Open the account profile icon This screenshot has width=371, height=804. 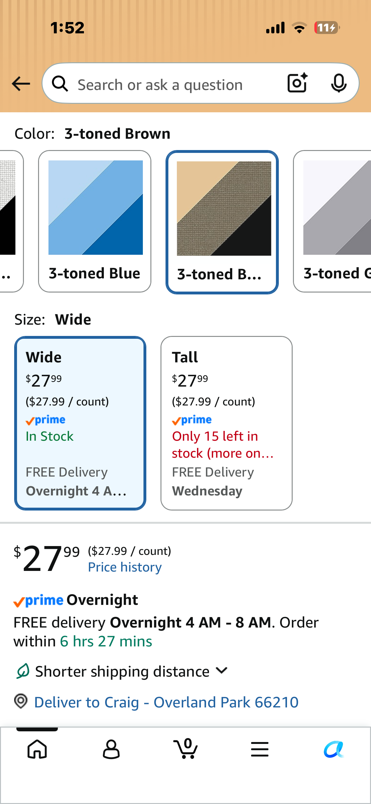tap(111, 749)
